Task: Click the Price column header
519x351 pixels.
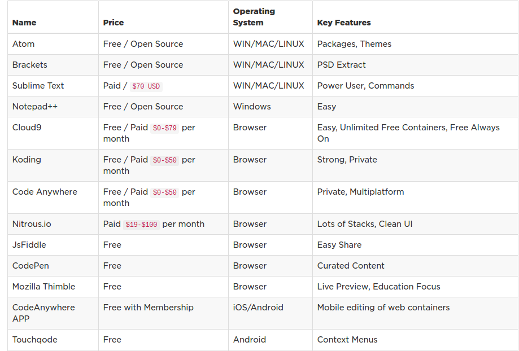Action: click(x=113, y=23)
